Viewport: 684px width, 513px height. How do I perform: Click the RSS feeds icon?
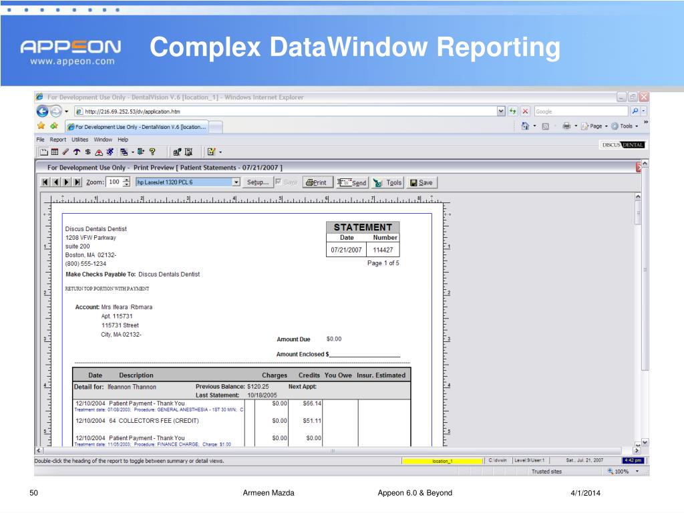pos(545,126)
